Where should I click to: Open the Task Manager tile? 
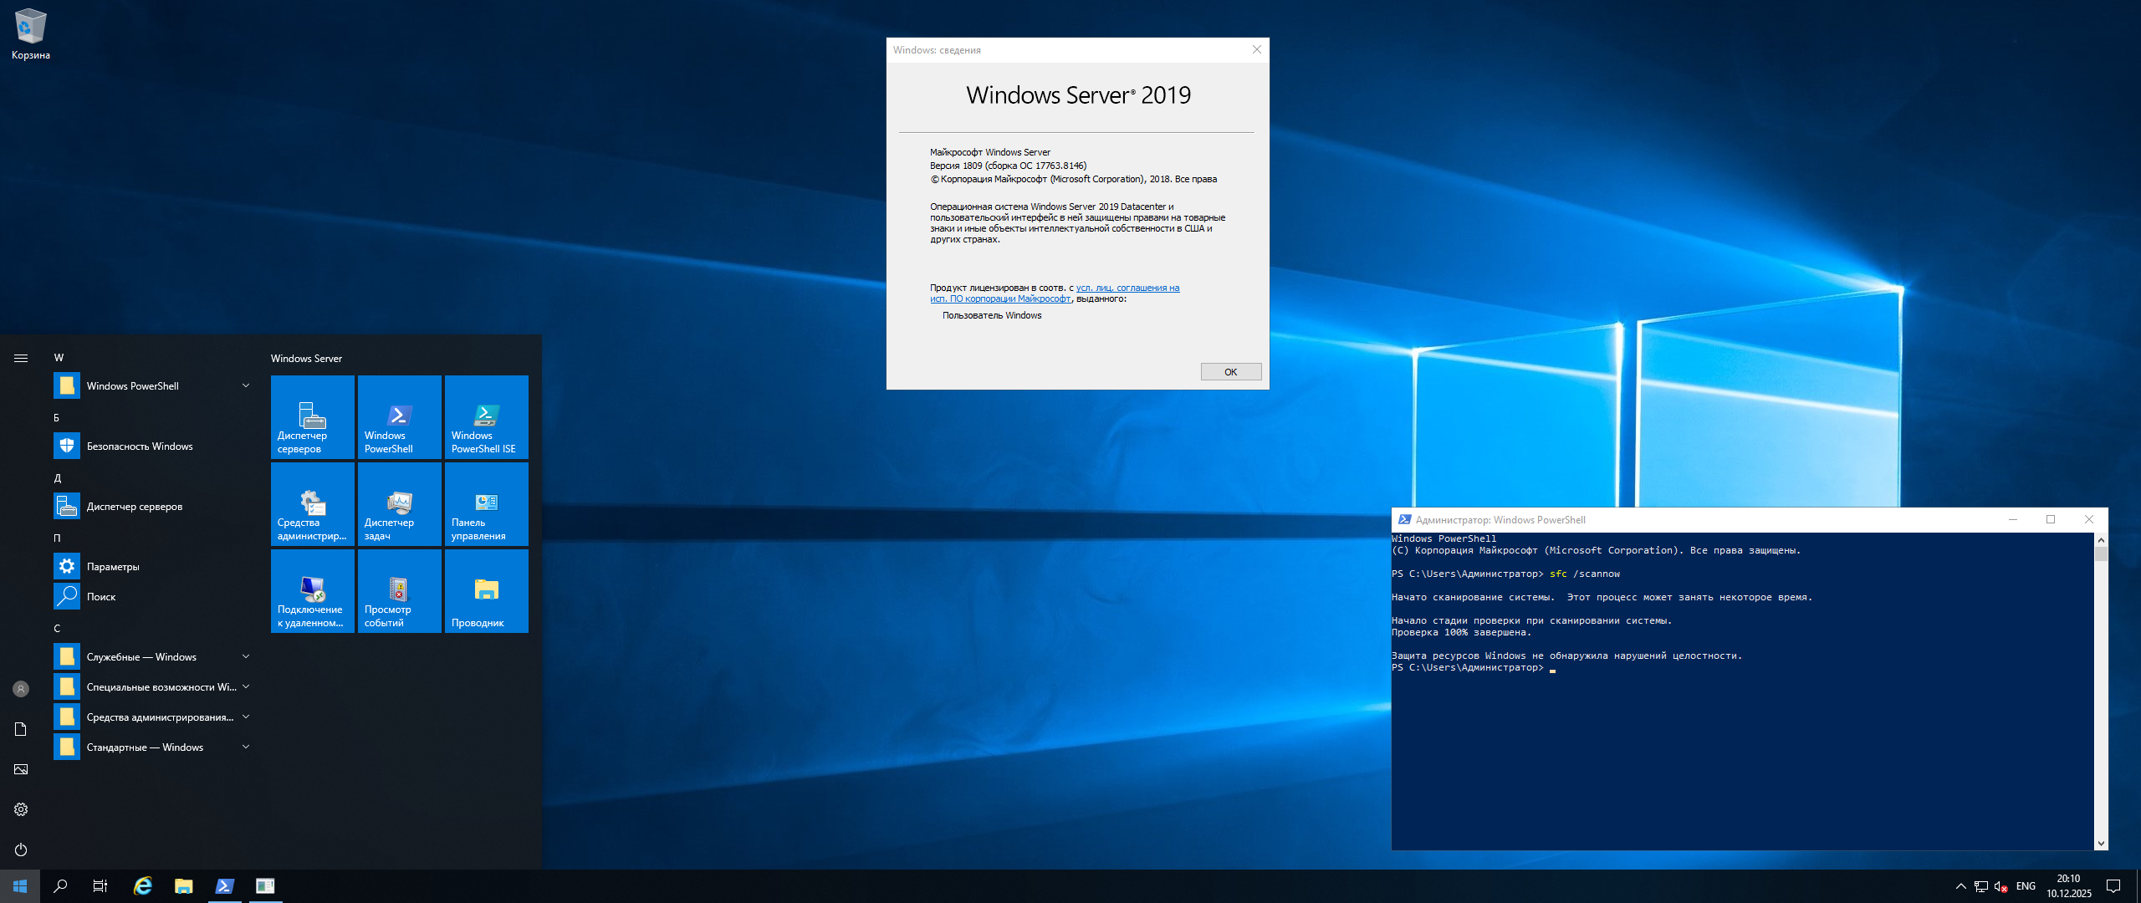click(x=399, y=504)
